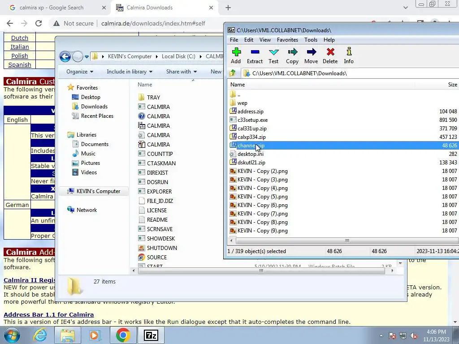Image resolution: width=459 pixels, height=344 pixels.
Task: Click the Spanish language link
Action: (20, 64)
